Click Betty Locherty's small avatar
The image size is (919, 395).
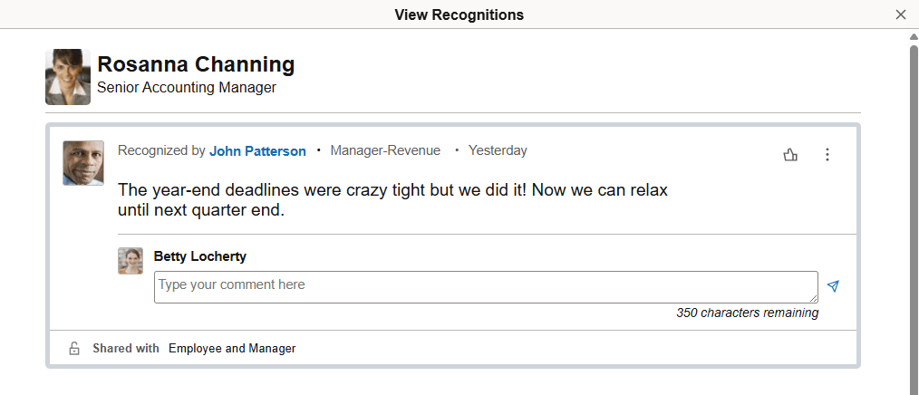(x=131, y=261)
